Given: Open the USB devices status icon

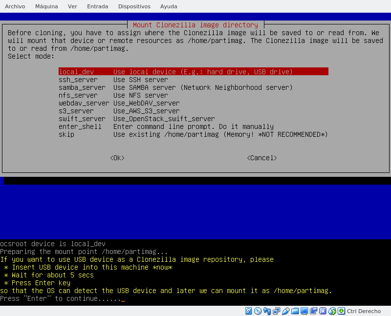Looking at the screenshot, I should click(x=285, y=311).
